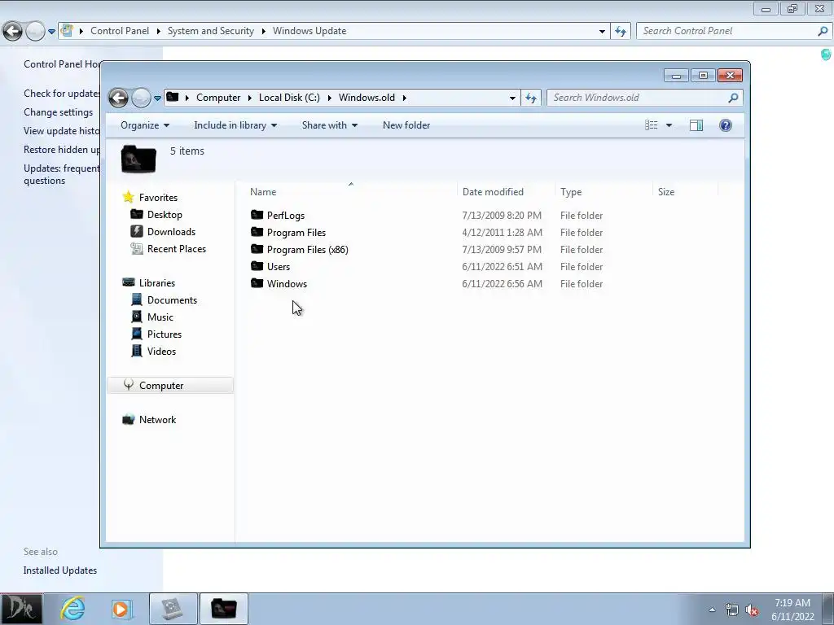The image size is (834, 625).
Task: Open more view options dropdown arrow
Action: 669,125
